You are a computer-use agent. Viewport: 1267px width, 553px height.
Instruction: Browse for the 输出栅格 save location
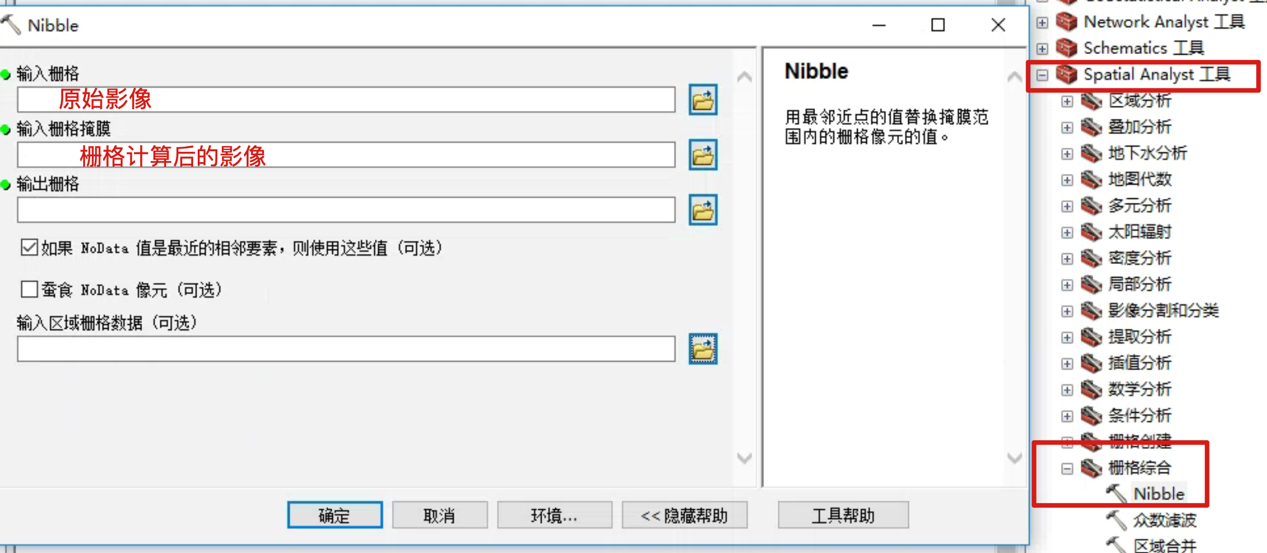point(702,210)
